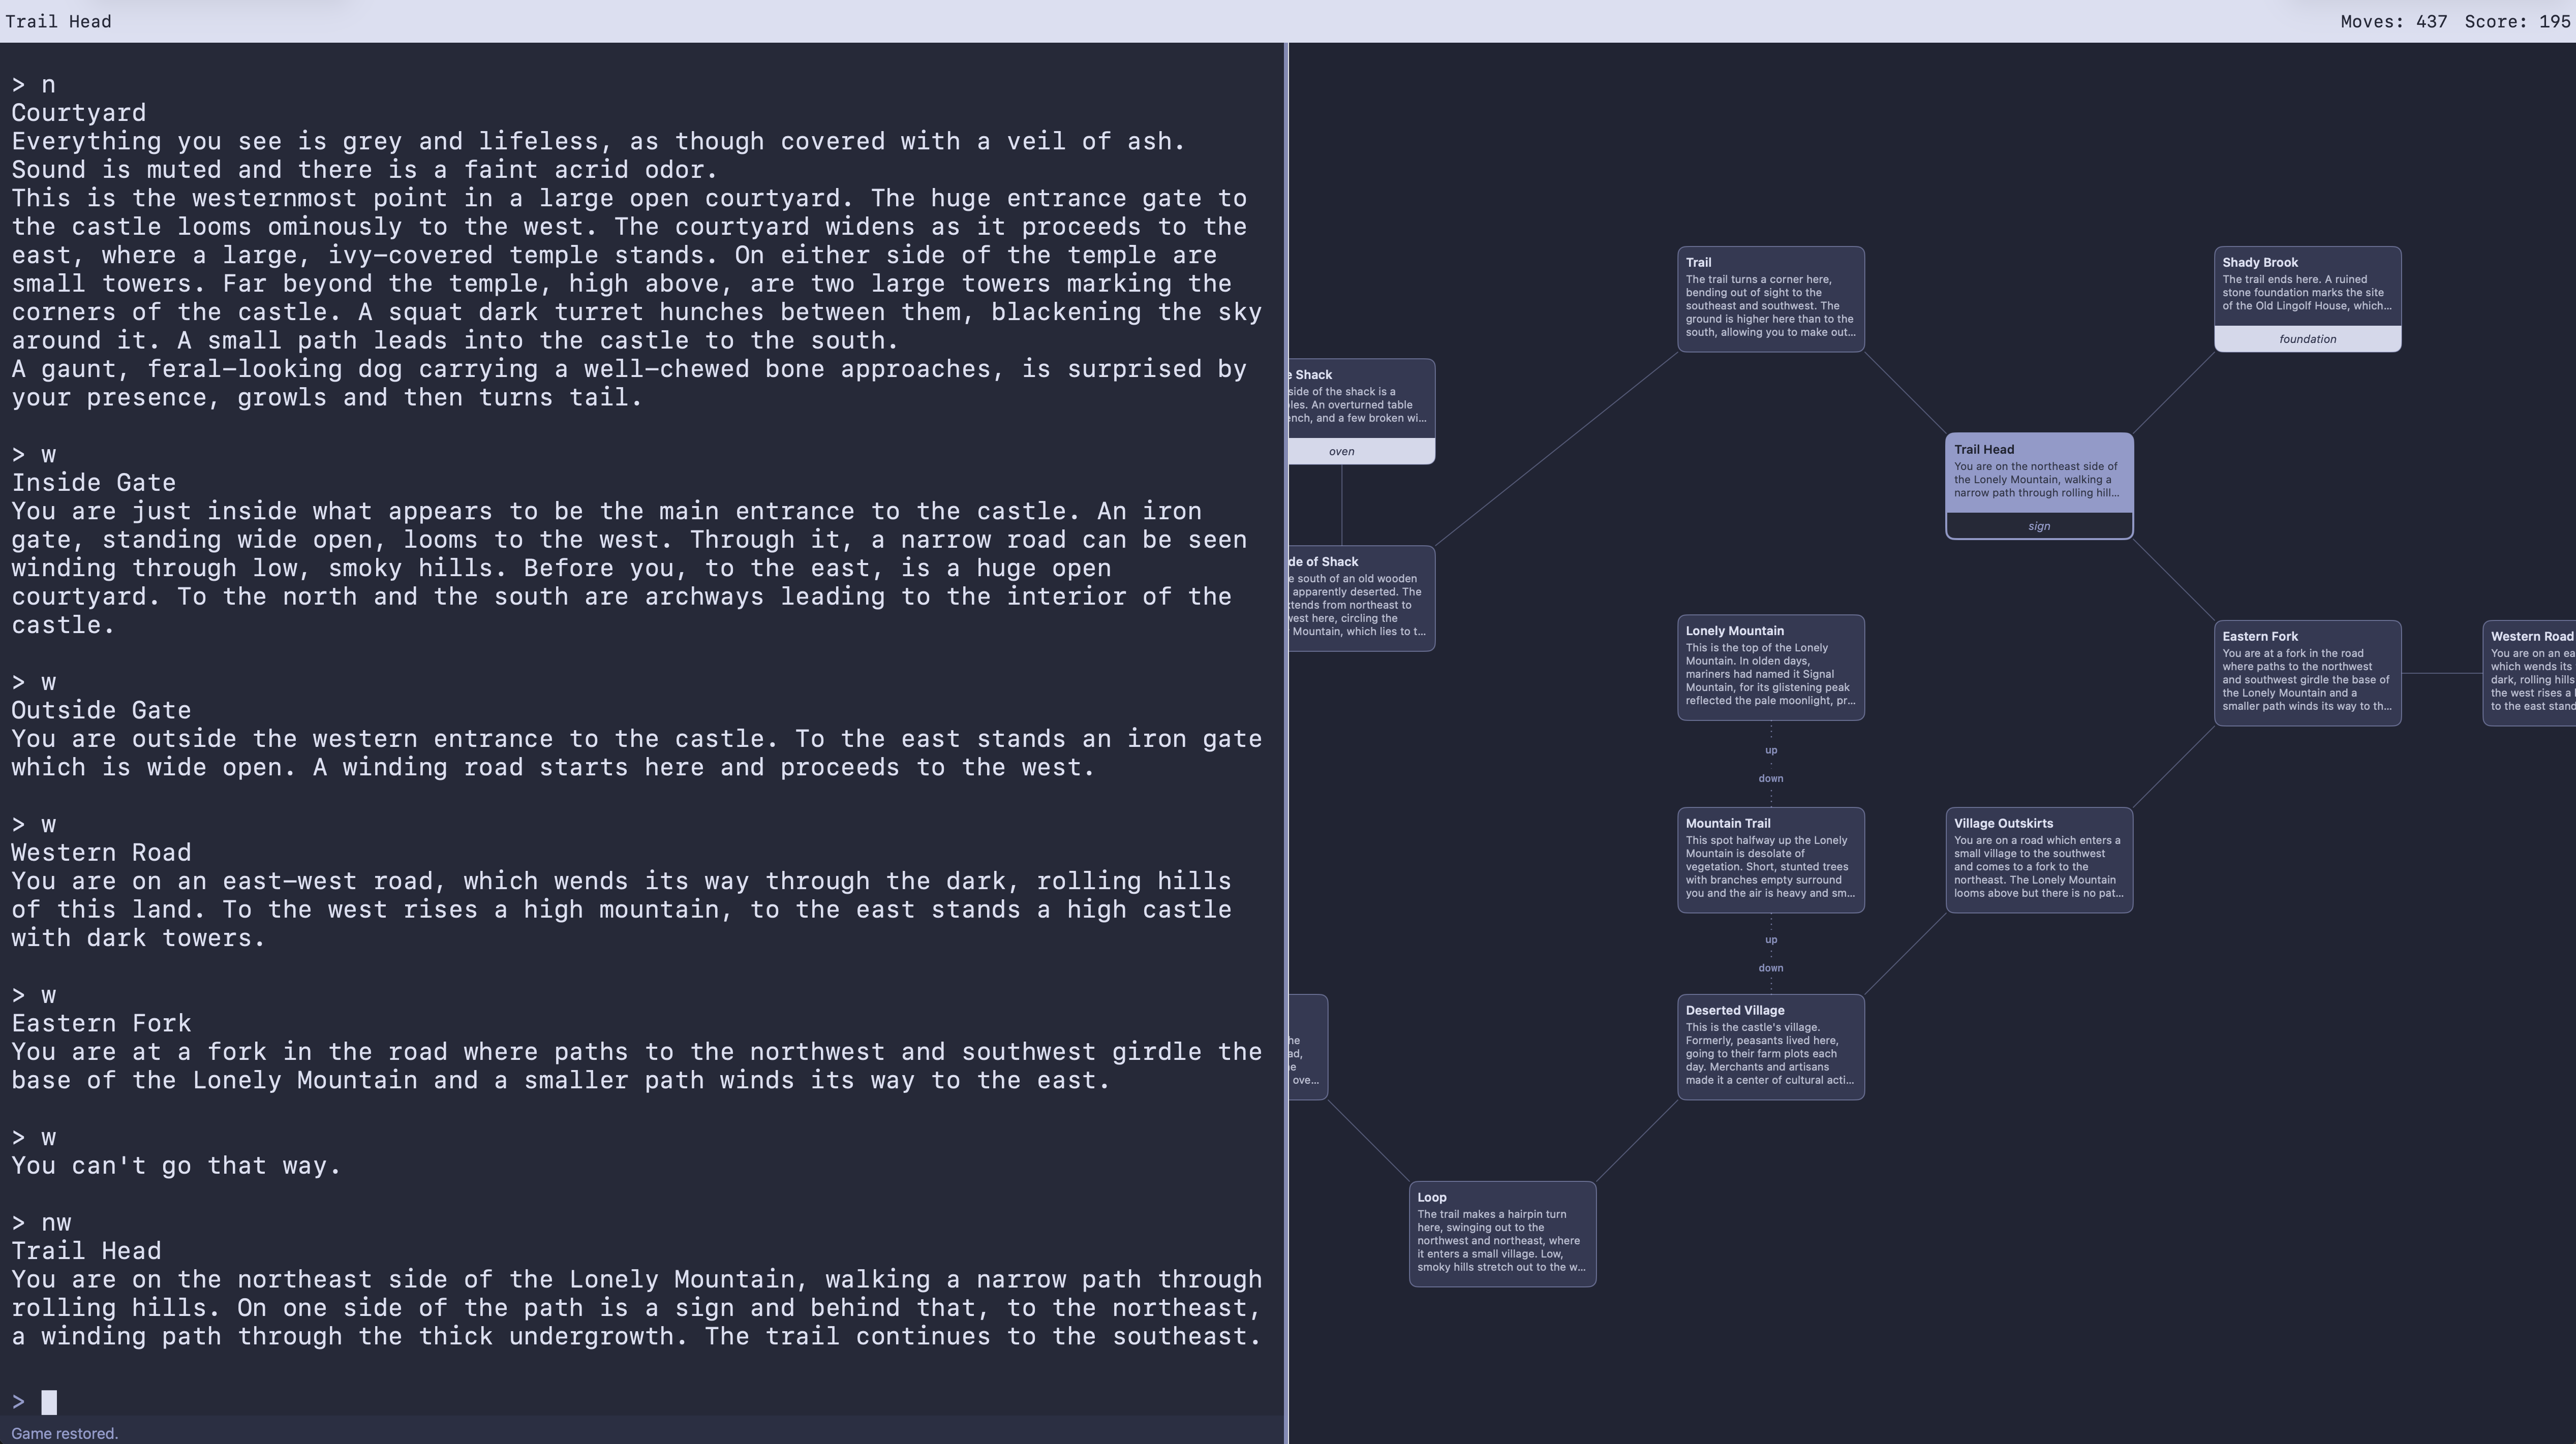Viewport: 2576px width, 1444px height.
Task: Click the '> n' command line in transcript
Action: [33, 84]
